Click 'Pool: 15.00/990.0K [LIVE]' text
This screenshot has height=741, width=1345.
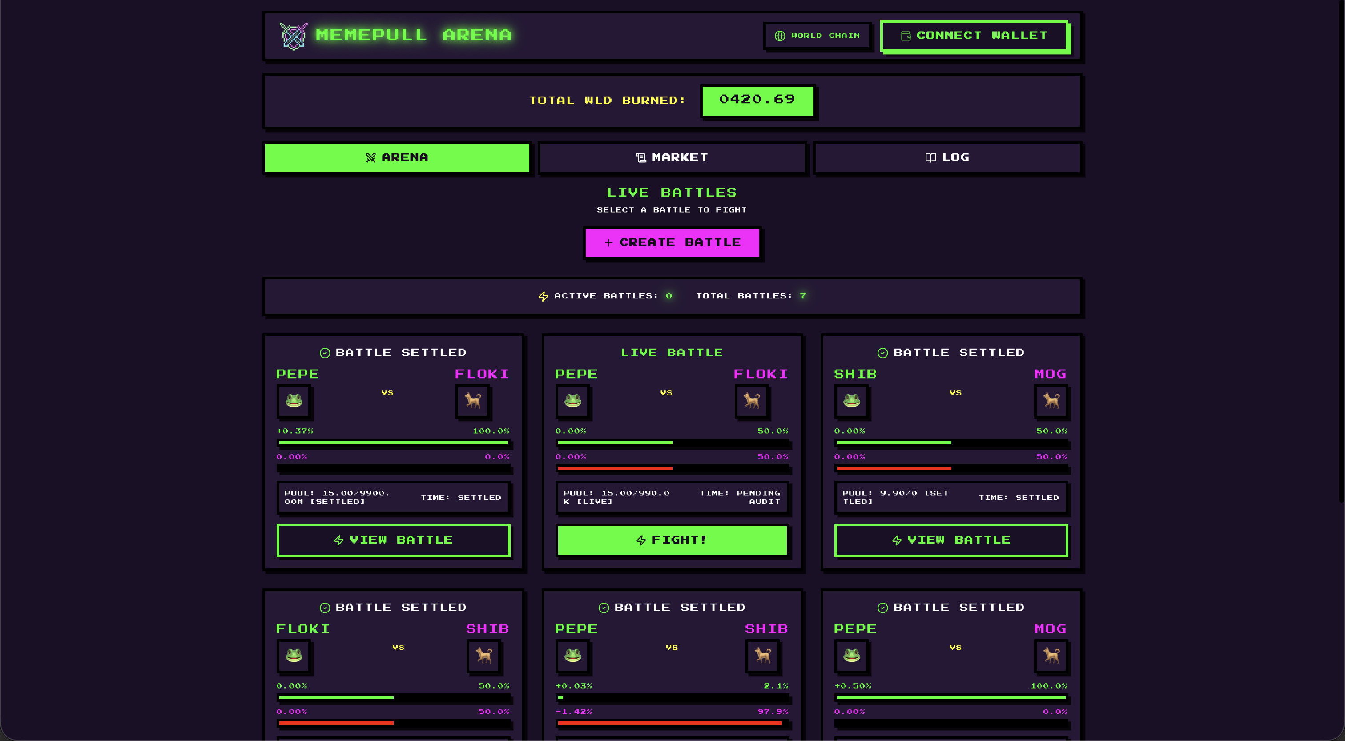tap(616, 498)
